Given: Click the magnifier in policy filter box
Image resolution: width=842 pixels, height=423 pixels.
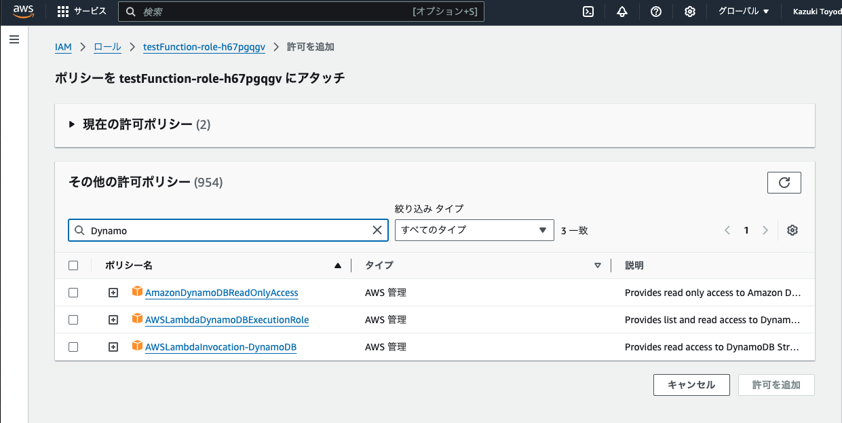Looking at the screenshot, I should tap(79, 230).
